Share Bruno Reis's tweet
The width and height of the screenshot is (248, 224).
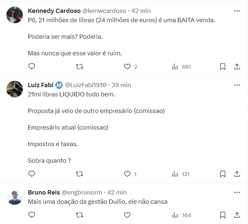(x=237, y=215)
